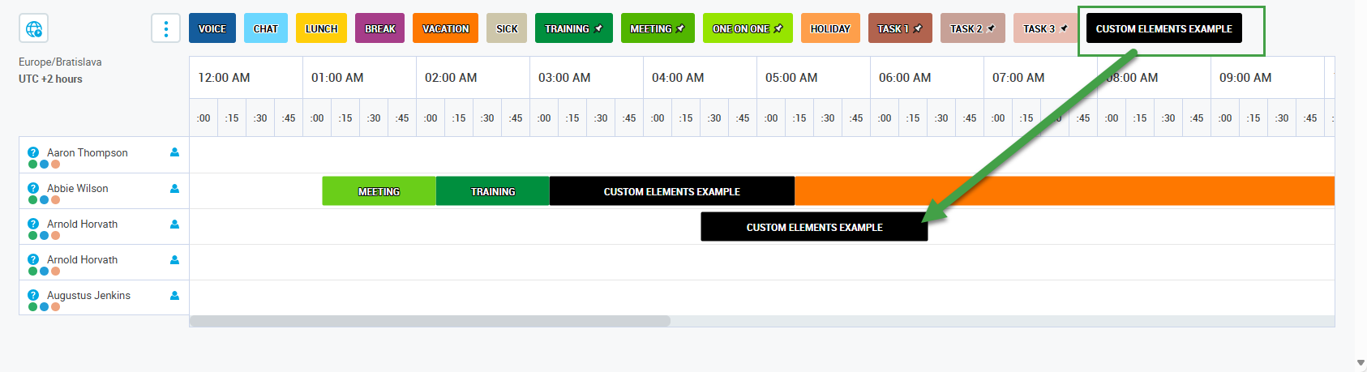Click Abbie Wilson's person icon
The image size is (1367, 372).
(x=174, y=188)
